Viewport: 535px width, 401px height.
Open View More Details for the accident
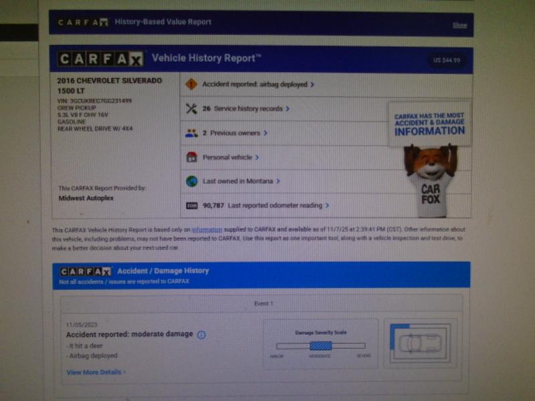(x=96, y=372)
